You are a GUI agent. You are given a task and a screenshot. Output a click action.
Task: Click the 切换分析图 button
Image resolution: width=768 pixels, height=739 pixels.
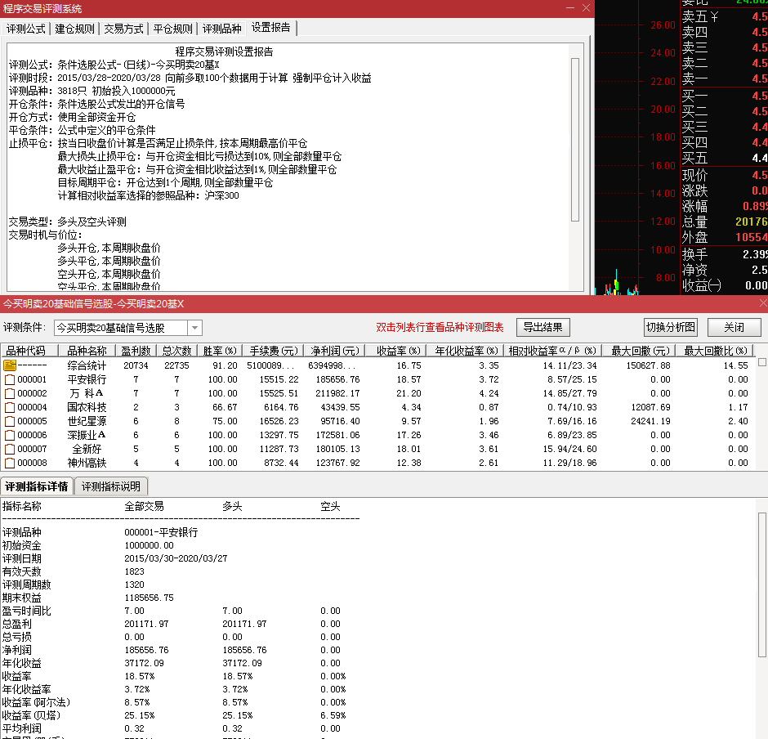coord(670,327)
